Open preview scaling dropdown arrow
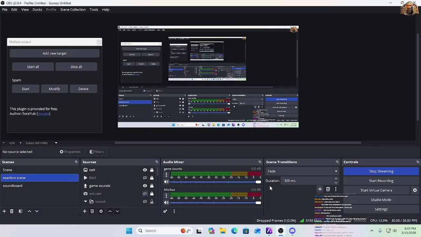This screenshot has width=421, height=237. [x=56, y=143]
